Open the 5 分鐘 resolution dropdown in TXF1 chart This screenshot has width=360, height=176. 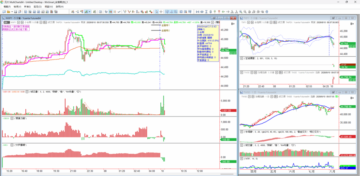click(x=271, y=22)
